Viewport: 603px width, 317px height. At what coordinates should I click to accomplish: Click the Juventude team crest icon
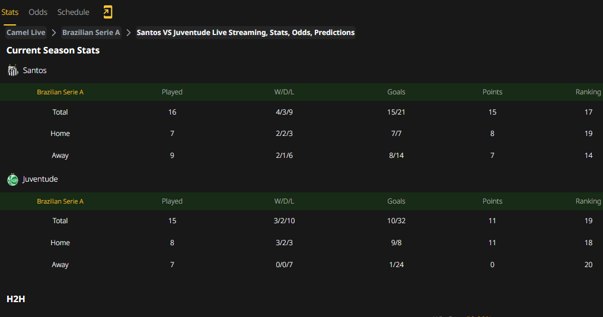[12, 179]
